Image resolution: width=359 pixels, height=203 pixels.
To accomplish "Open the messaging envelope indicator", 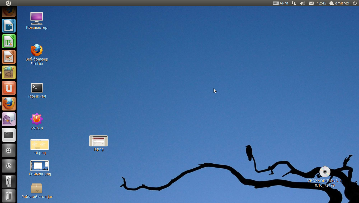I will [x=311, y=3].
